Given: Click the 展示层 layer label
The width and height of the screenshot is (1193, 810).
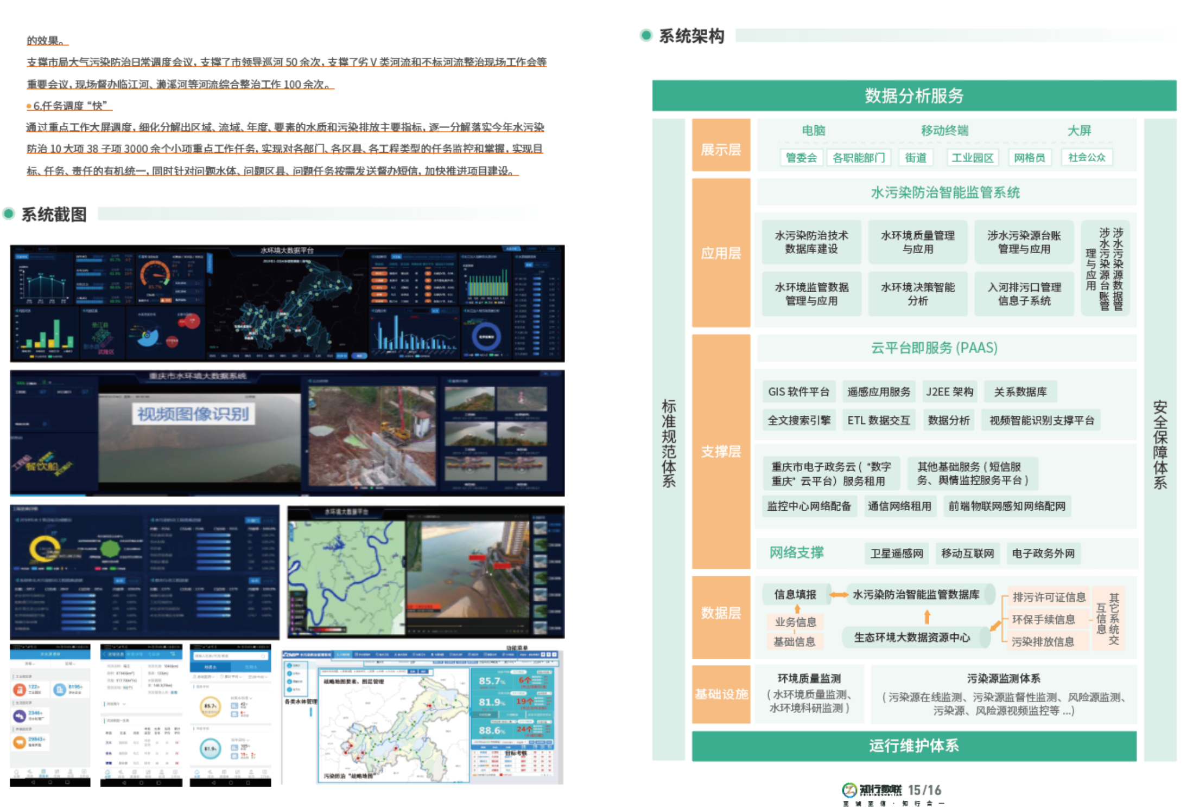Looking at the screenshot, I should point(721,145).
